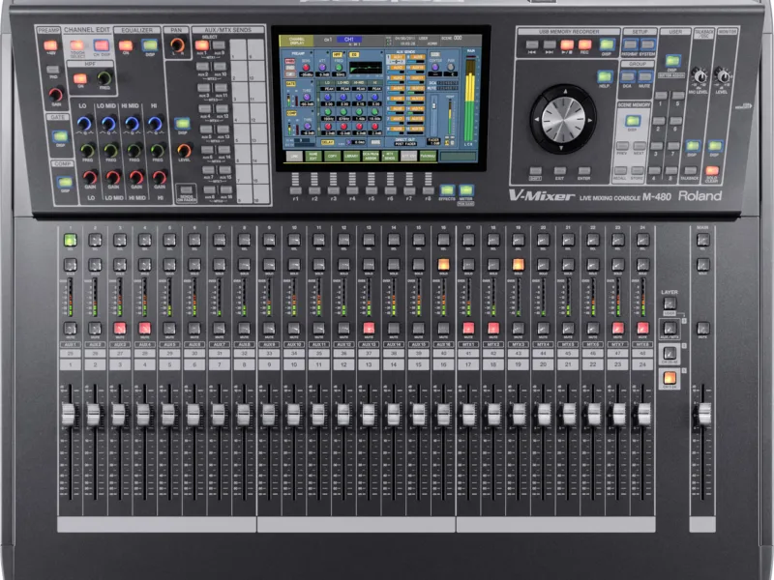Click the Monitor LEVEL knob
The height and width of the screenshot is (580, 774).
pos(722,75)
